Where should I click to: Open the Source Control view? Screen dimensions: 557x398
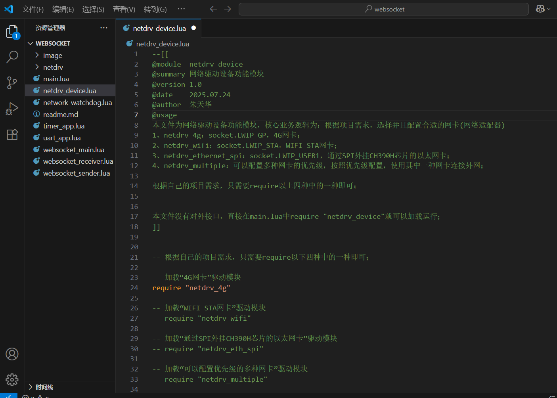click(x=12, y=82)
